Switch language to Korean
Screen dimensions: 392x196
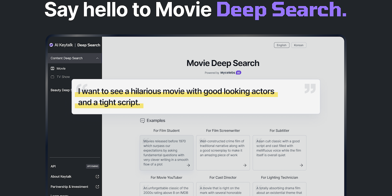[299, 45]
